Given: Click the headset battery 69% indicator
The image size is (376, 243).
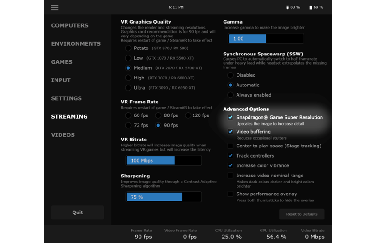Looking at the screenshot, I should coord(316,7).
